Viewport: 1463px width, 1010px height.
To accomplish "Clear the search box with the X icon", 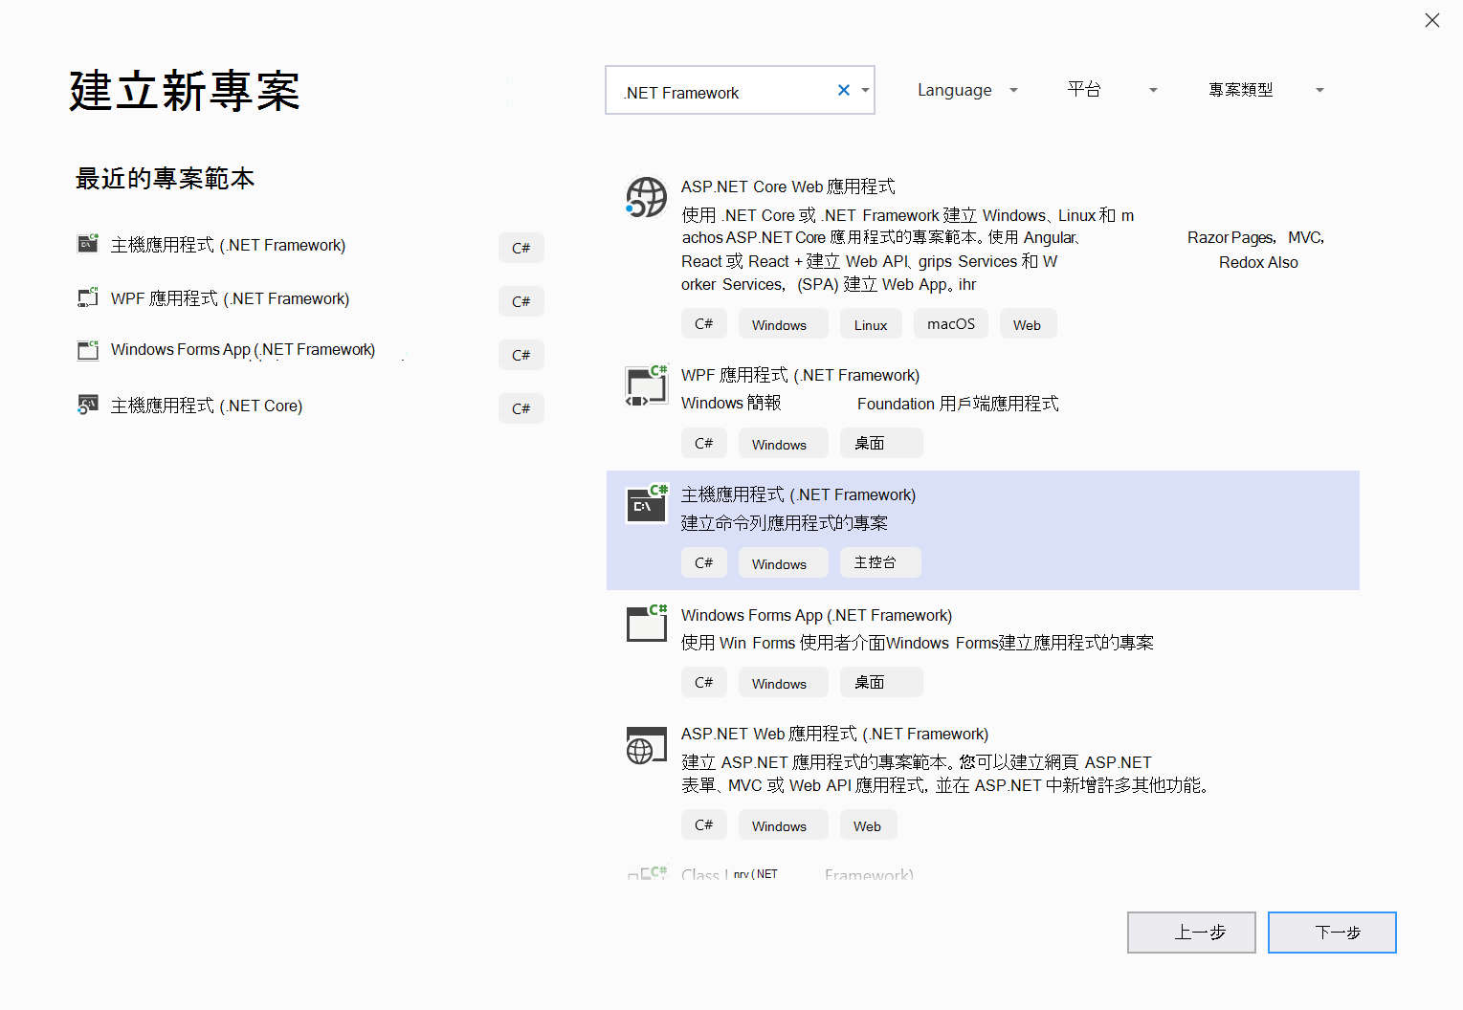I will (x=844, y=90).
